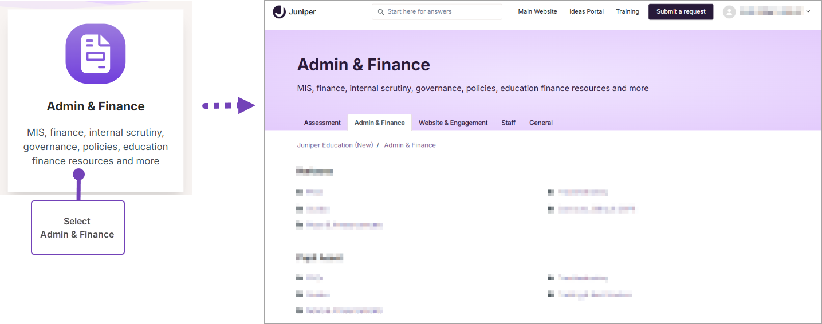Click the page subtitle starting 'MIS, finance, internal scrutiny'

coord(473,89)
